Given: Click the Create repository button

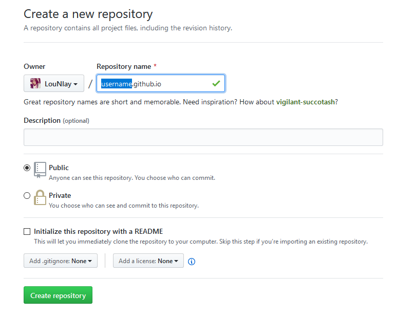Looking at the screenshot, I should (58, 295).
